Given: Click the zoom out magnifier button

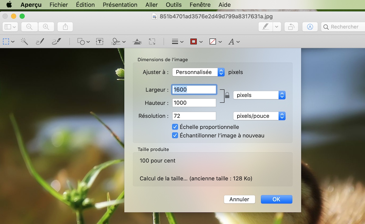Looking at the screenshot, I should (x=30, y=27).
